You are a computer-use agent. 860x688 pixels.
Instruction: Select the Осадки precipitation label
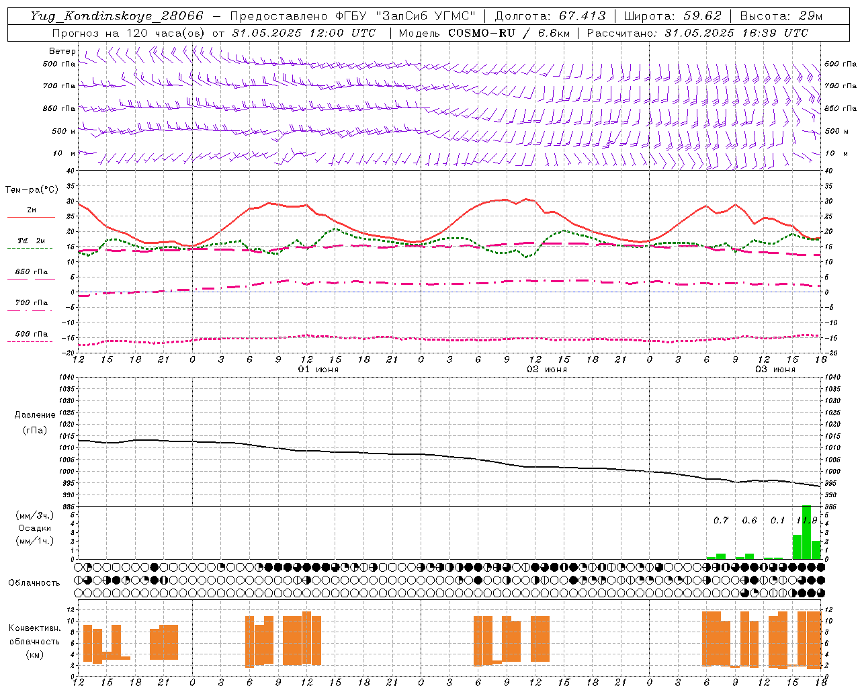(x=35, y=528)
